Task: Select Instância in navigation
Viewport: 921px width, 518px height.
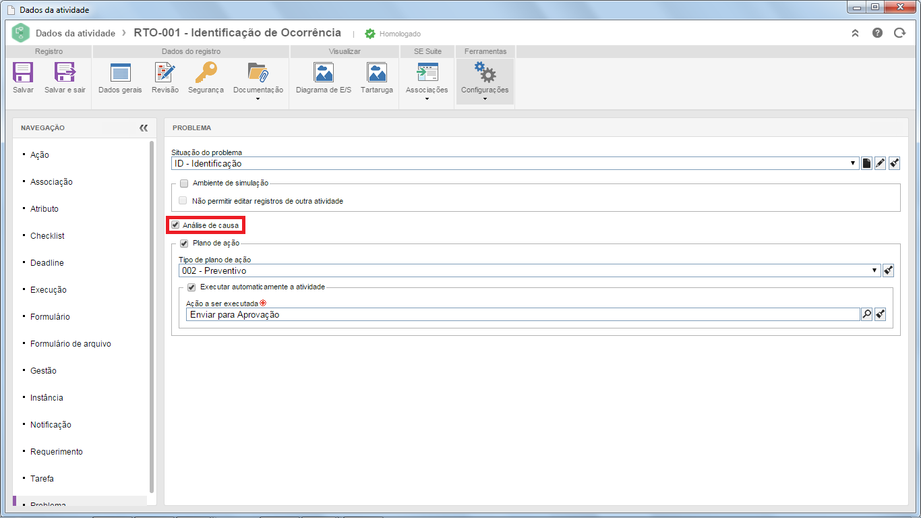Action: point(47,398)
